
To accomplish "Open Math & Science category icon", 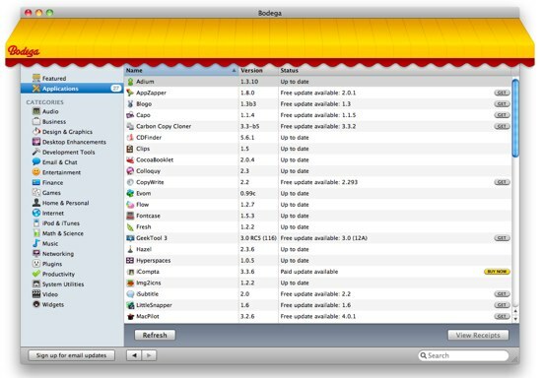I will pos(36,233).
